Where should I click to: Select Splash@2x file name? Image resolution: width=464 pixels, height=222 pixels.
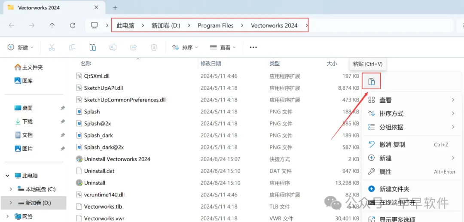[98, 124]
